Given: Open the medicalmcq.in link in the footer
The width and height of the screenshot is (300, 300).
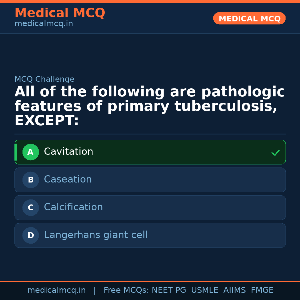Looking at the screenshot, I should click(x=56, y=290).
